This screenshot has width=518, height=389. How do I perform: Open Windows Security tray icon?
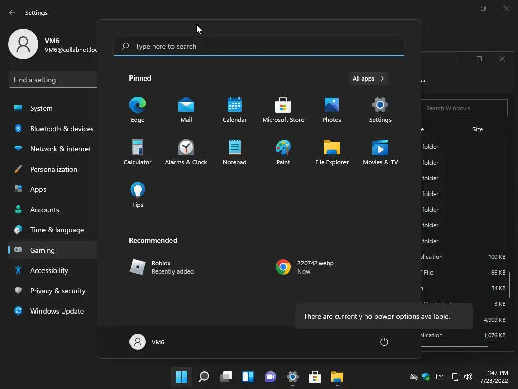coord(426,377)
